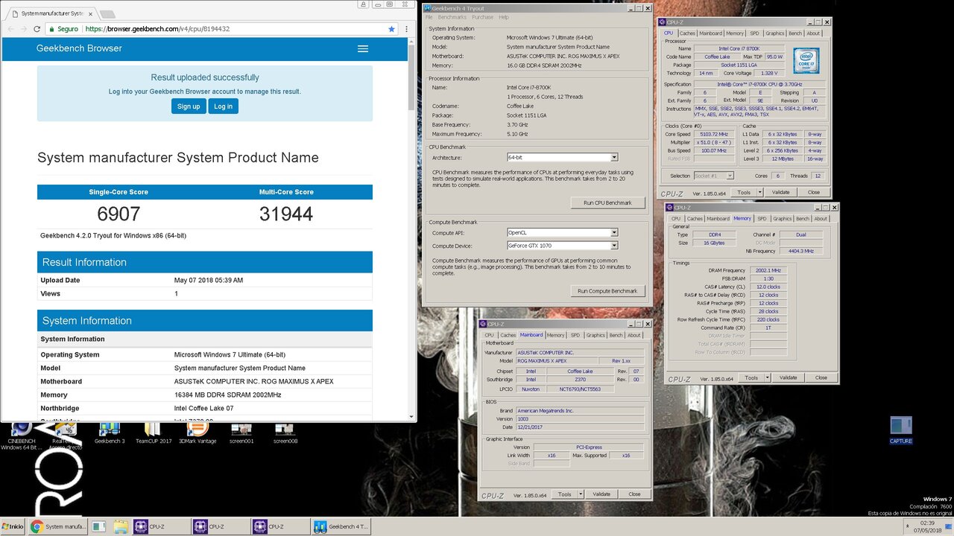Close the System manufacturer Chrome tab

pos(89,13)
